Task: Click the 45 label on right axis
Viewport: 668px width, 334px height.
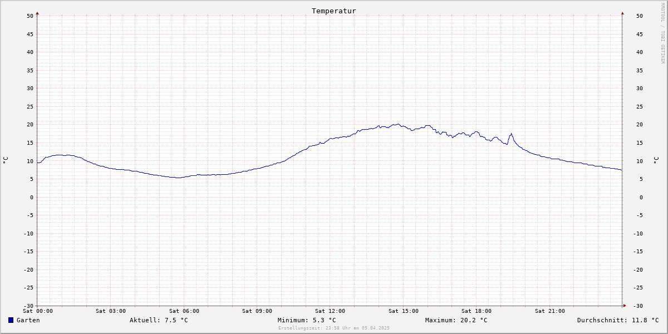Action: (x=639, y=34)
